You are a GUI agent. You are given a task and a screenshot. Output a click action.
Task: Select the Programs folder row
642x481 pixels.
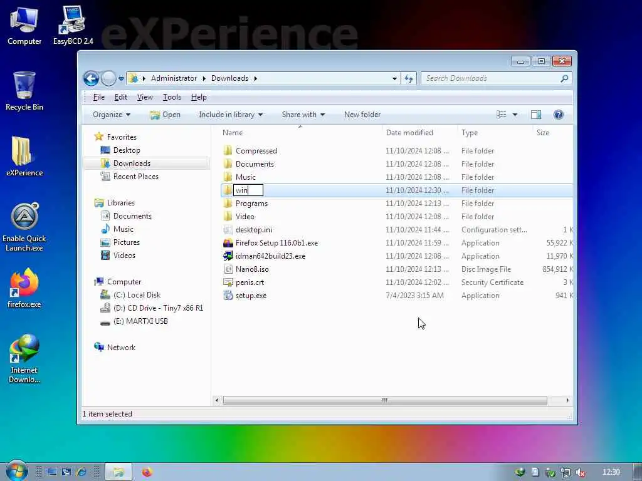(x=396, y=204)
